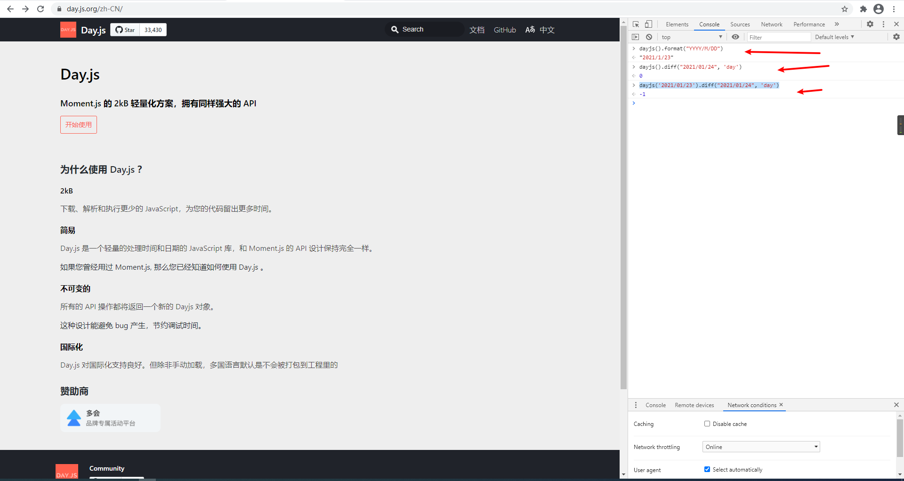904x481 pixels.
Task: Open the customize DevTools three-dot menu
Action: [883, 24]
